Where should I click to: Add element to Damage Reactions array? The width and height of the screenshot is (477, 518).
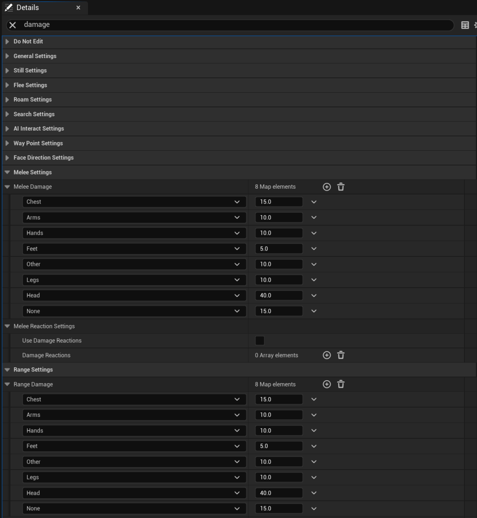tap(327, 355)
